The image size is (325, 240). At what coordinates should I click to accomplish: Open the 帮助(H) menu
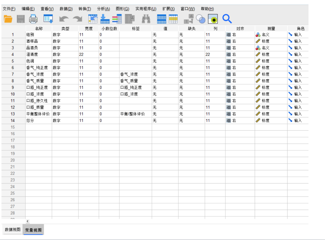(x=207, y=9)
